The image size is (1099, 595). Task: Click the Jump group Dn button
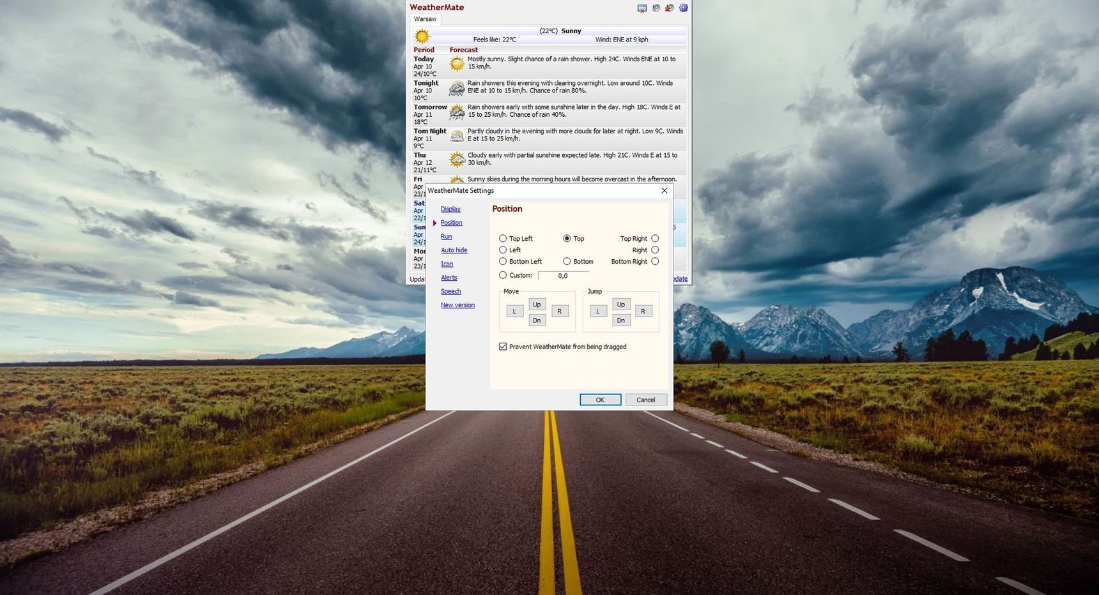click(x=620, y=320)
